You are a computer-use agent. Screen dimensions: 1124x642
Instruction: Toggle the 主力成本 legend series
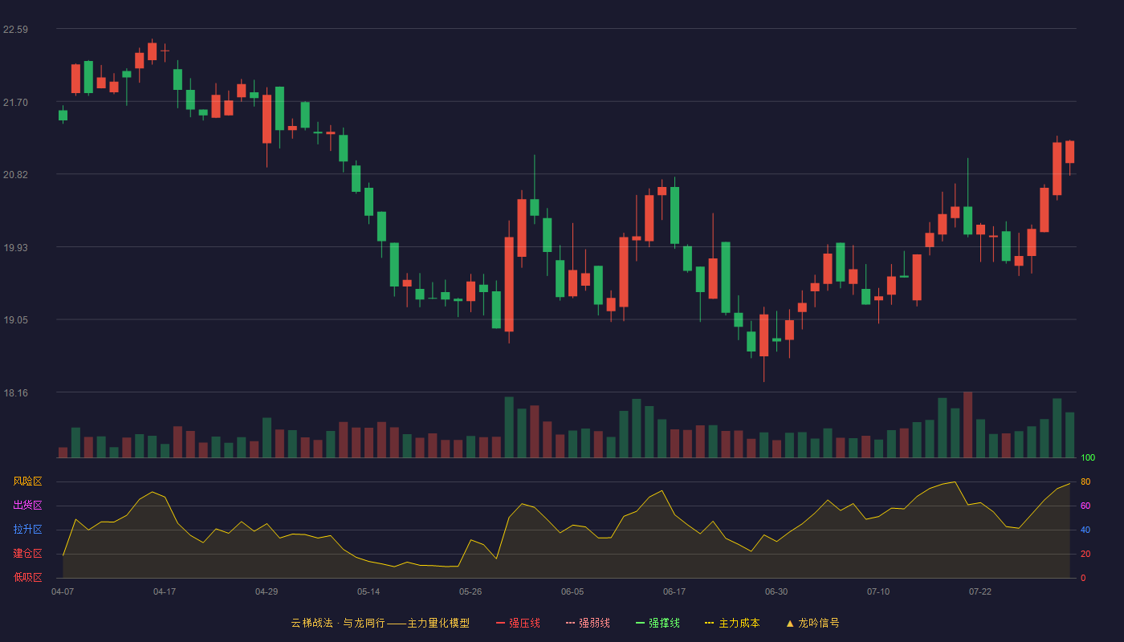pyautogui.click(x=732, y=623)
